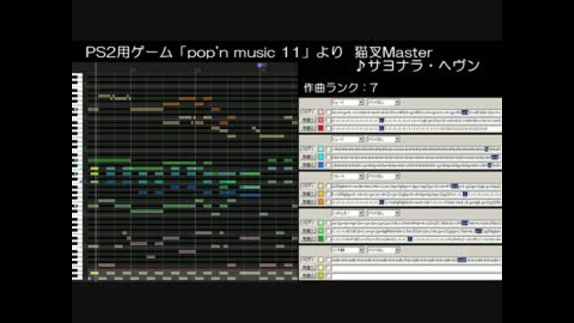Pick the cyan chord 1 swatch, second track

pyautogui.click(x=321, y=157)
